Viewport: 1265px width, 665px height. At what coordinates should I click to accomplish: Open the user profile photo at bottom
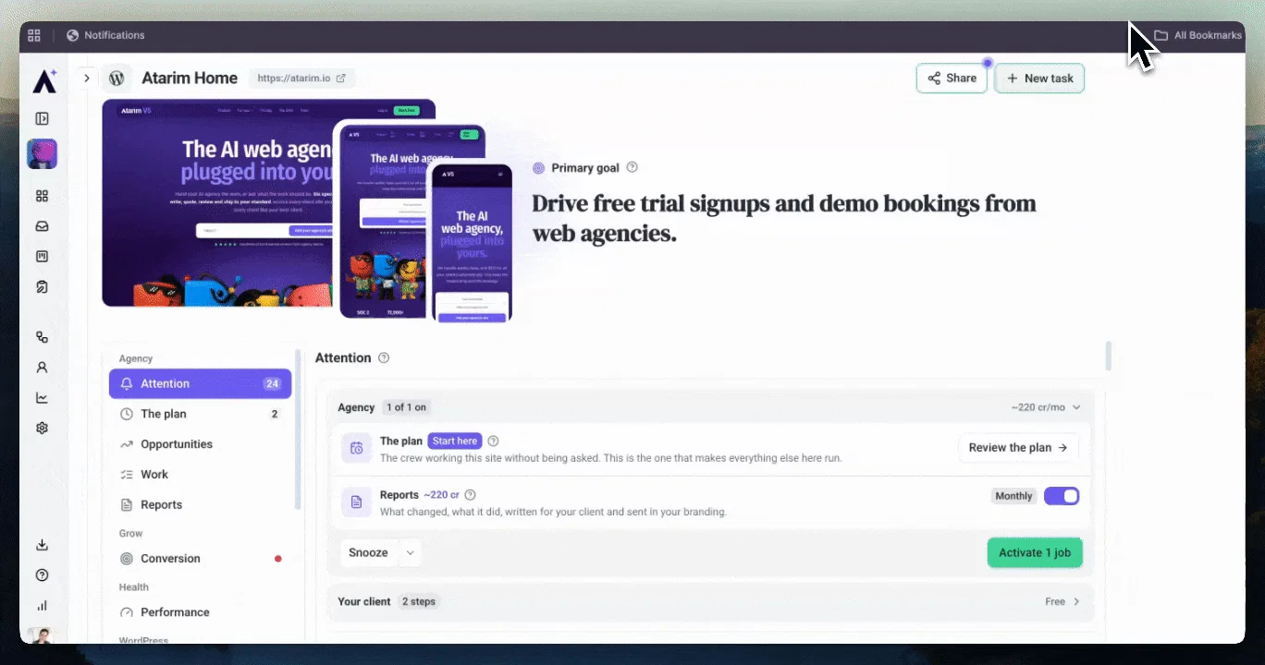[x=42, y=636]
